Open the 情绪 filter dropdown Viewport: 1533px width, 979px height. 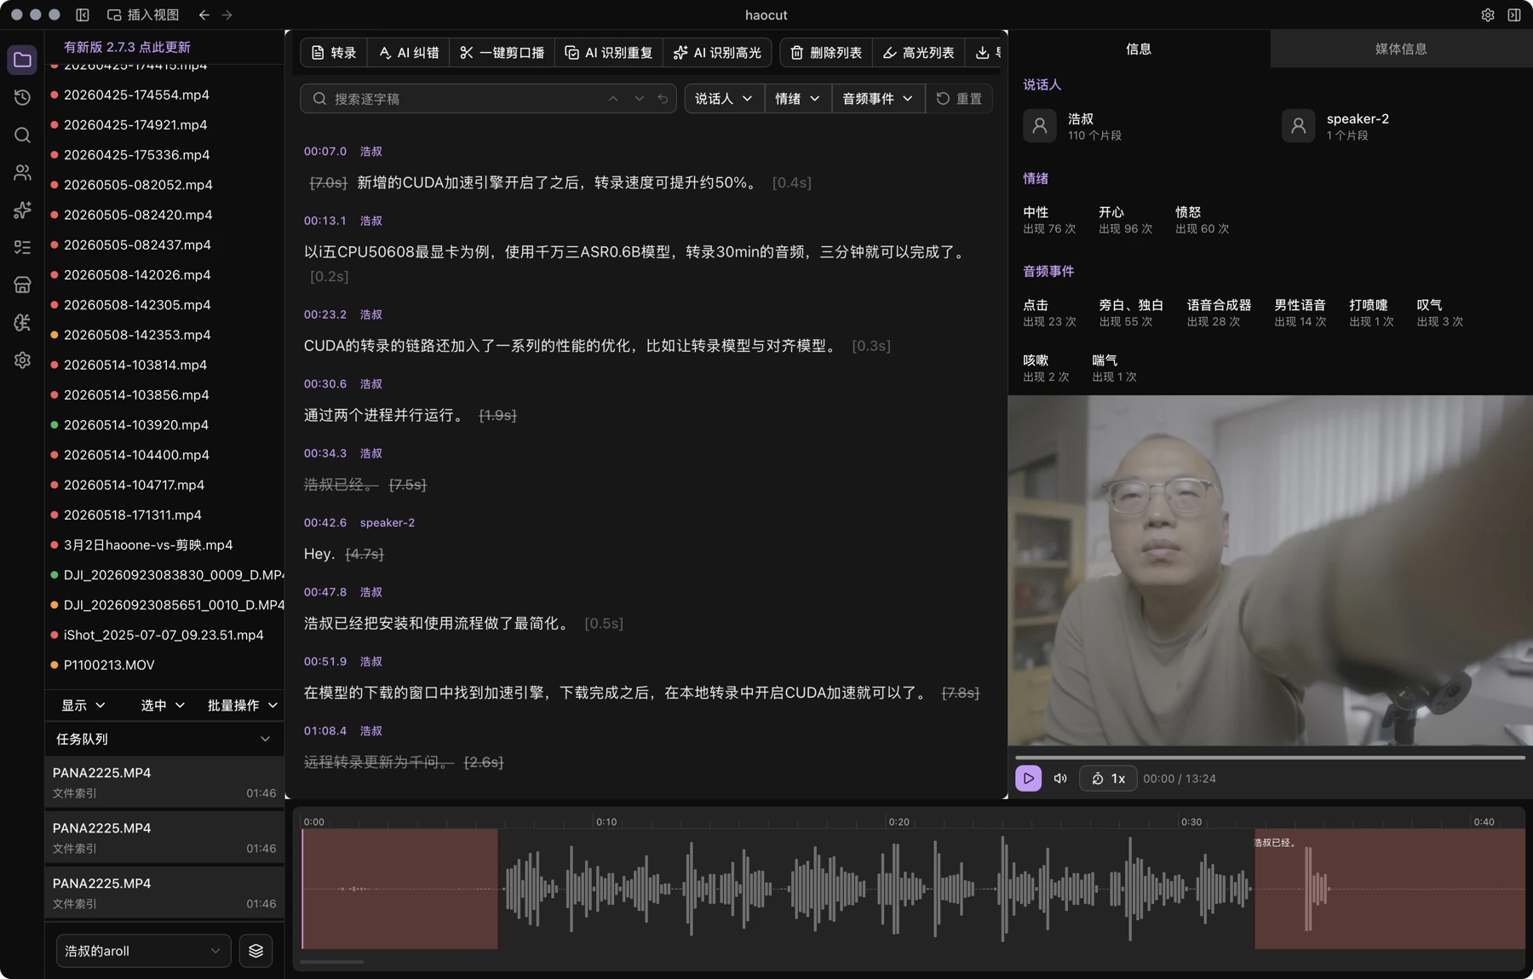(798, 99)
